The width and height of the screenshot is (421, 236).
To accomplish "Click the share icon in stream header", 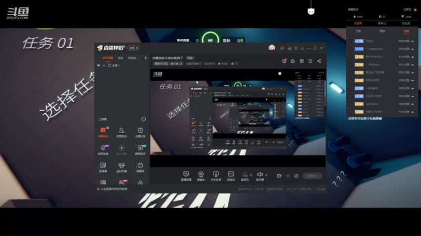I will tap(319, 61).
